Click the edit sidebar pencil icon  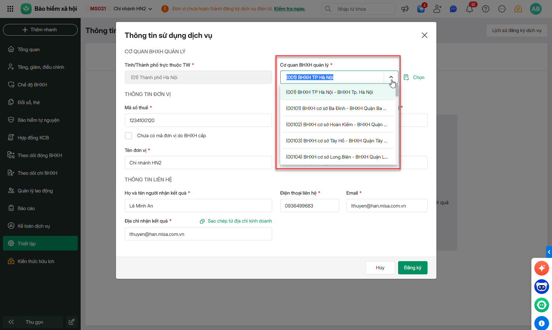click(71, 322)
